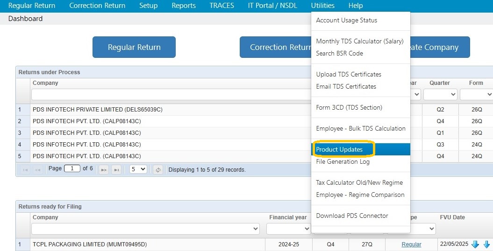Expand the Quarter filter dropdown
The image size is (493, 251).
click(x=440, y=94)
